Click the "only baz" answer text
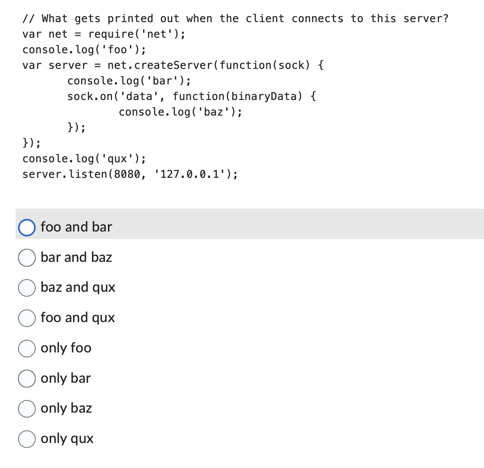 pos(66,408)
